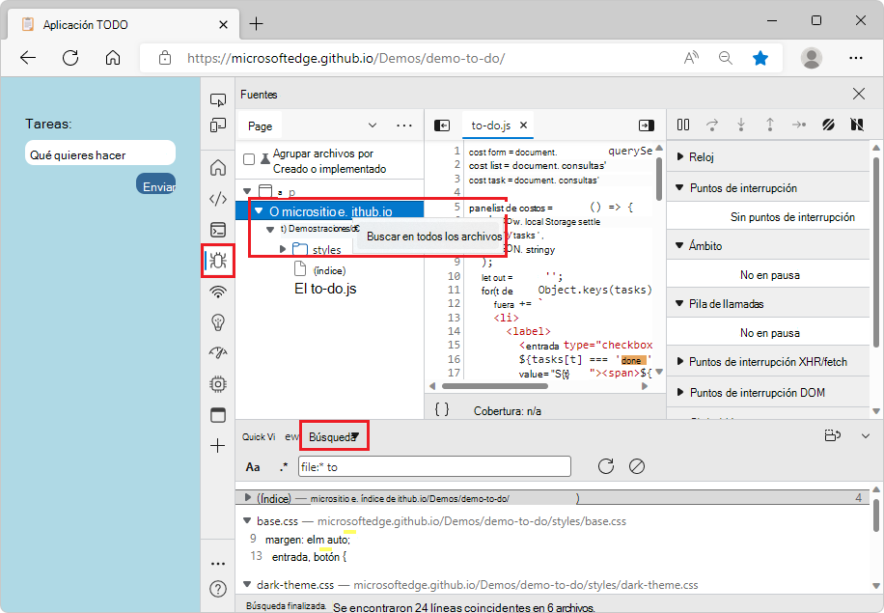Collapse the top frame tree node
Screen dimensions: 884x613
coord(247,191)
